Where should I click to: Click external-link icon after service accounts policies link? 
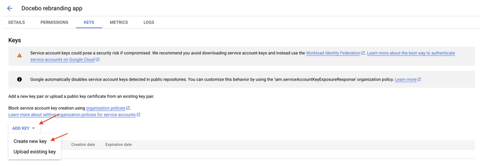tap(138, 115)
